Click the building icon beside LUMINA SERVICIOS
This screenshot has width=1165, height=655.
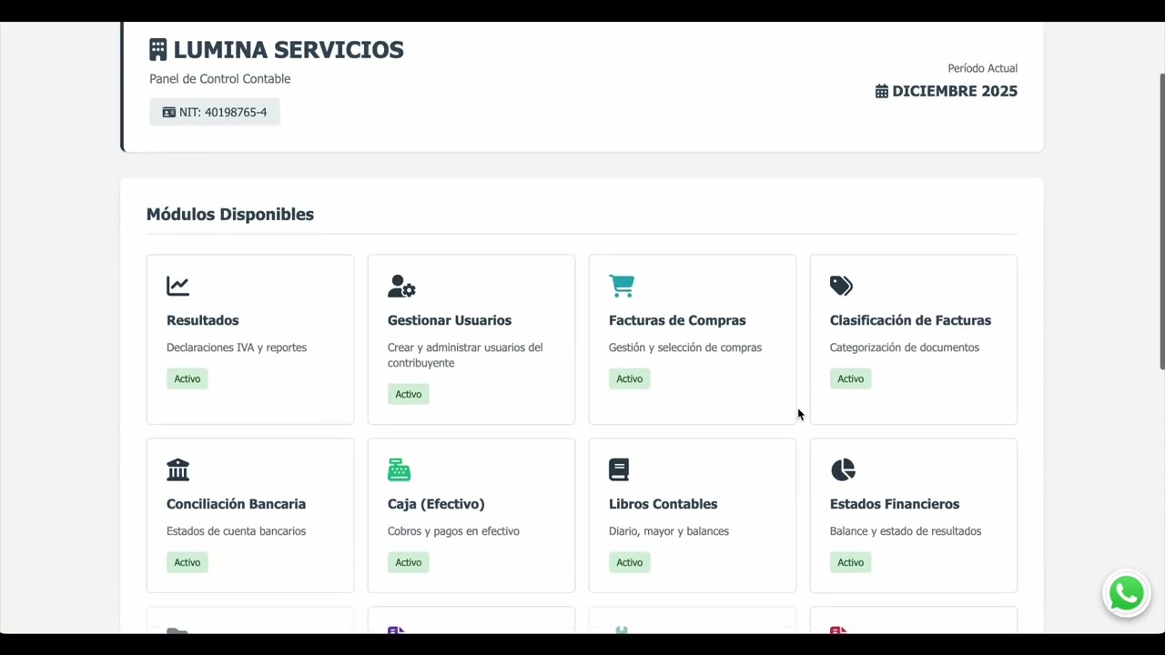click(158, 49)
